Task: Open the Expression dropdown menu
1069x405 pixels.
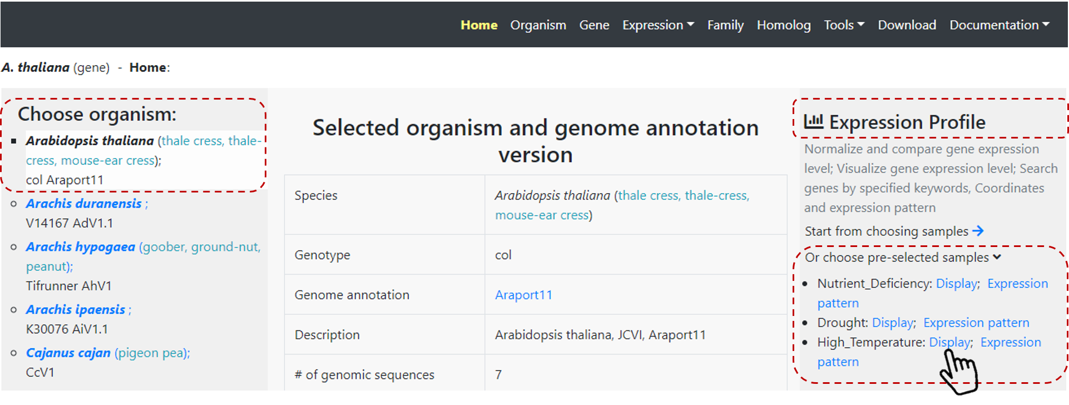Action: (658, 25)
